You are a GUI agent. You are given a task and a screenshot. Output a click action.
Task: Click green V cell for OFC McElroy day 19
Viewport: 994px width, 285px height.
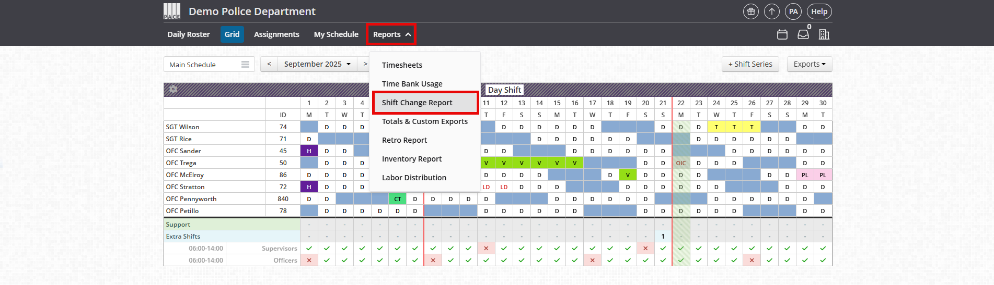628,175
